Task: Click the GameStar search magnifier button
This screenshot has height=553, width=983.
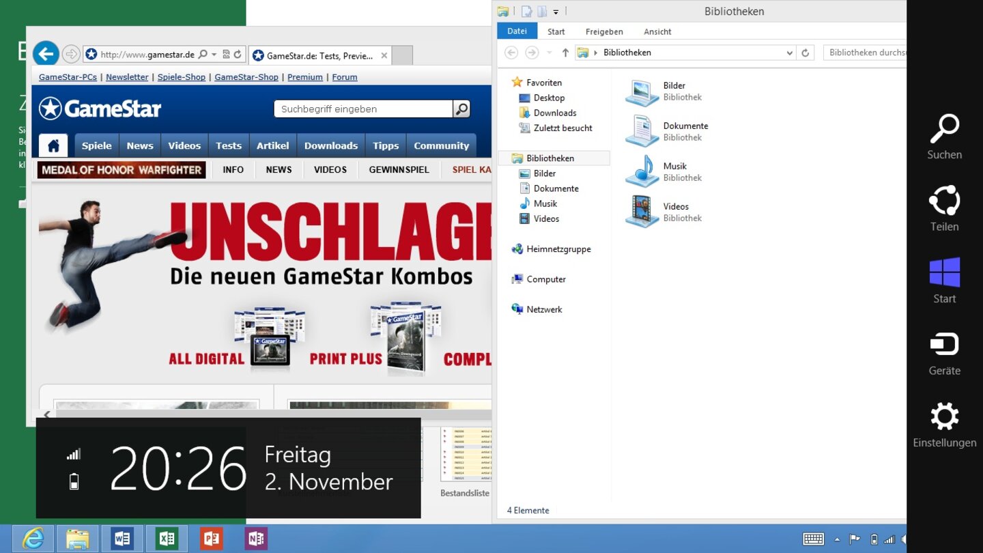Action: tap(461, 109)
